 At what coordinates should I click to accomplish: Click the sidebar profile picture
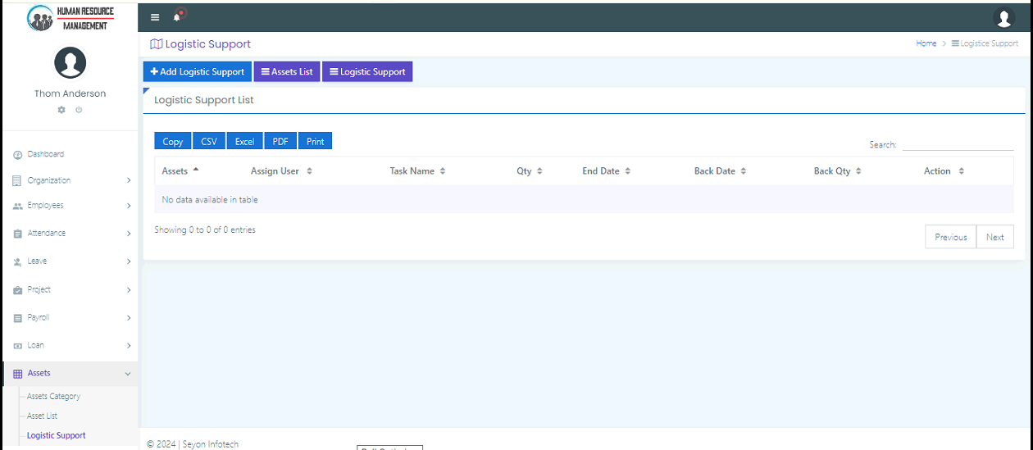70,63
